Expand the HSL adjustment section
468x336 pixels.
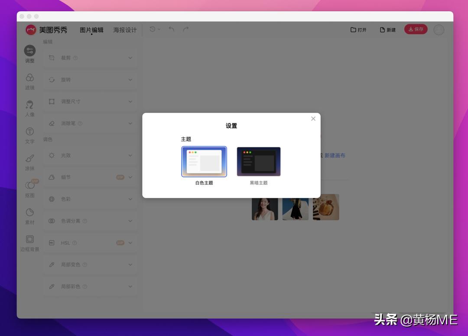(x=90, y=243)
